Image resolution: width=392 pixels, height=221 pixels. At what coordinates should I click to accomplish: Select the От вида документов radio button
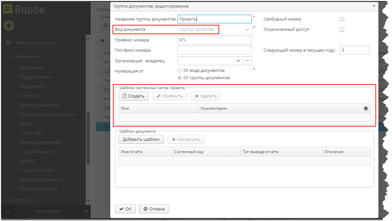coord(180,71)
